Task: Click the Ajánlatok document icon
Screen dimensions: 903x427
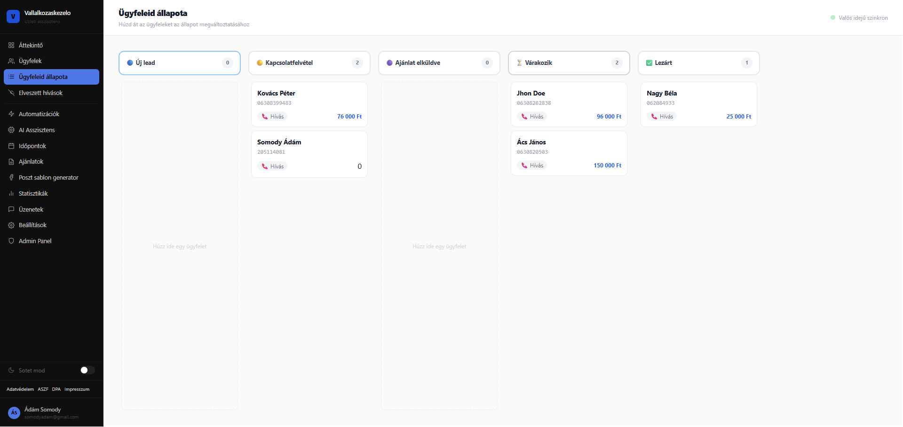Action: click(x=11, y=162)
